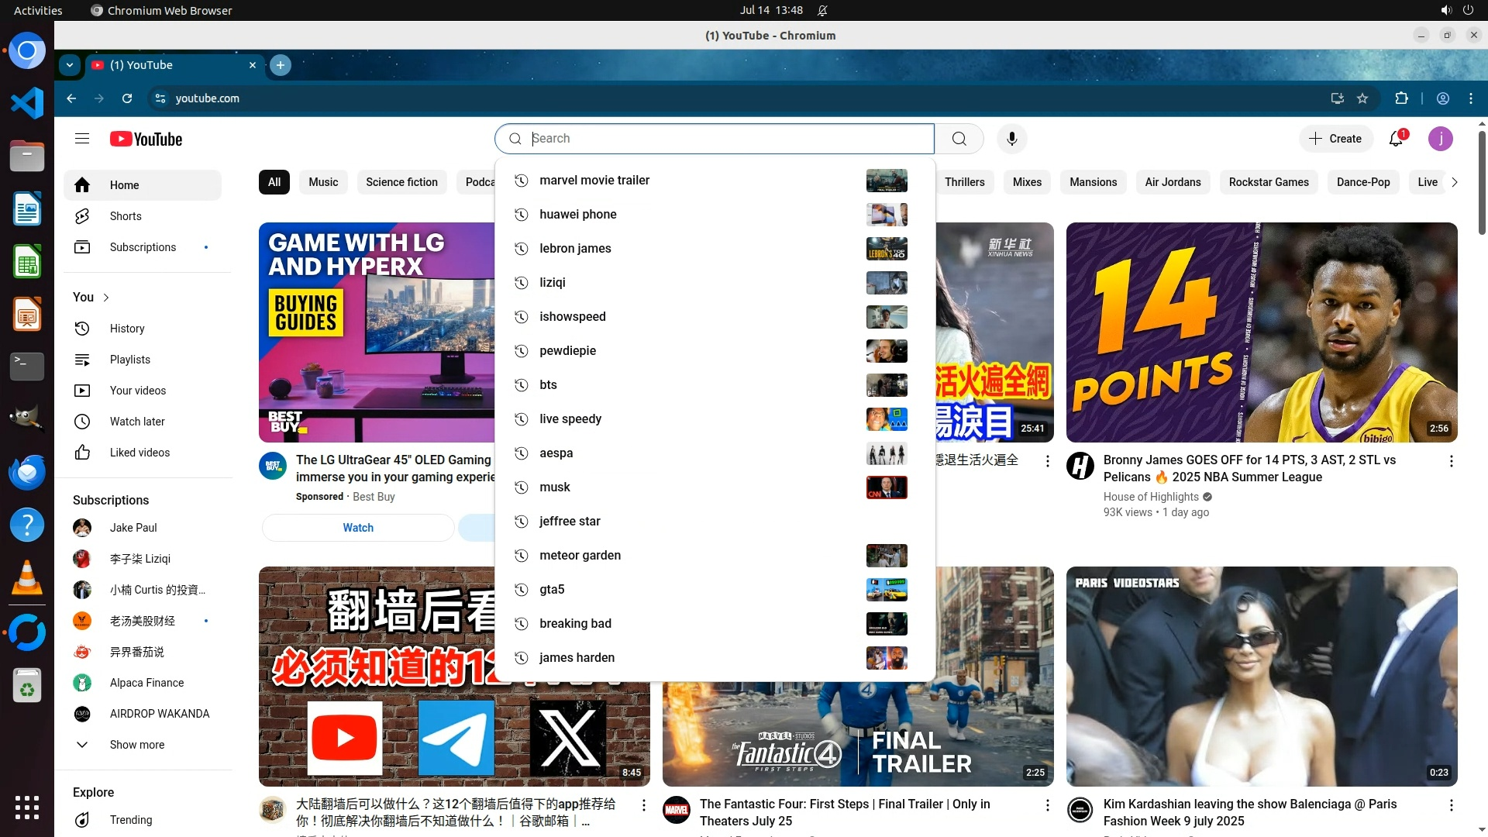This screenshot has width=1488, height=837.
Task: Bookmark this page with the star icon
Action: click(x=1362, y=98)
